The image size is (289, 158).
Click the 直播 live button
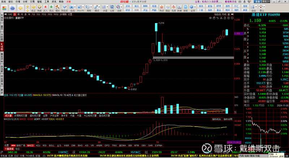[x=258, y=1]
